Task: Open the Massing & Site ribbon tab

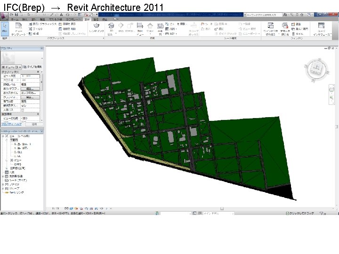Action: [x=56, y=19]
